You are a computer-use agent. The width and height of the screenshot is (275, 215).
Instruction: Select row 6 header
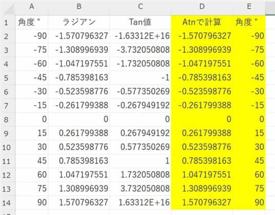click(6, 92)
